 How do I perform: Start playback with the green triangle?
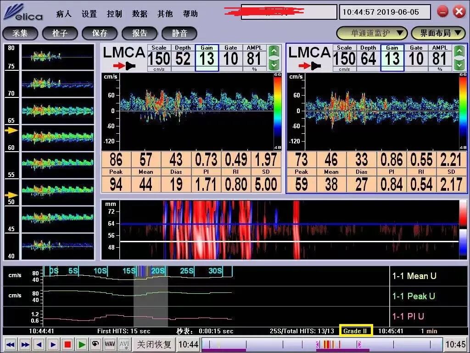(x=82, y=344)
